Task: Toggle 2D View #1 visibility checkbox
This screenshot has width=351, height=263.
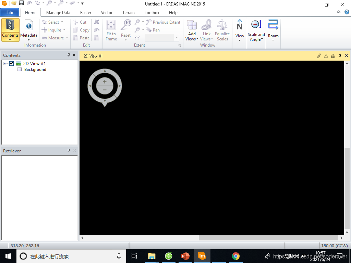Action: pos(12,63)
